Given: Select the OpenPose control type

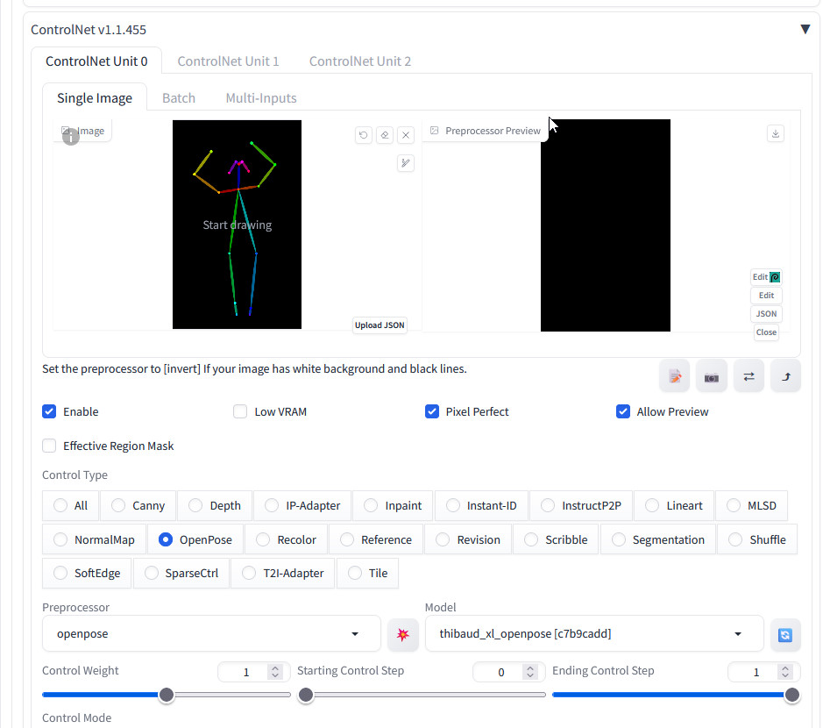Looking at the screenshot, I should pyautogui.click(x=195, y=539).
